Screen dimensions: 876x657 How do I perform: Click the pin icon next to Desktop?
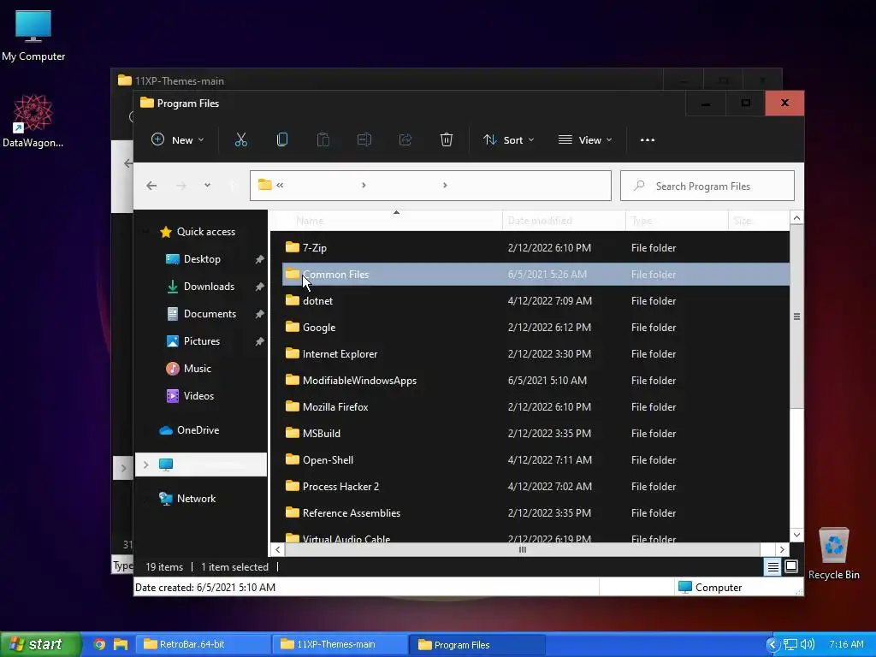[x=259, y=259]
